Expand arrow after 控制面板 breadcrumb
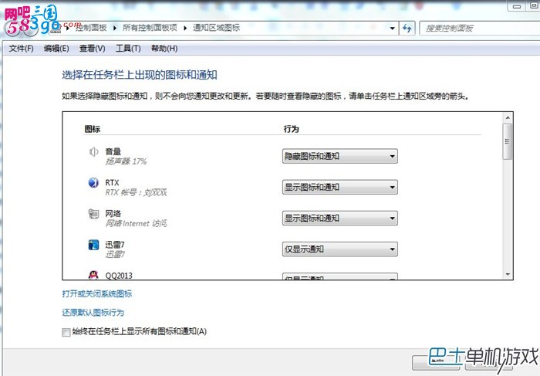This screenshot has height=376, width=540. 115,28
